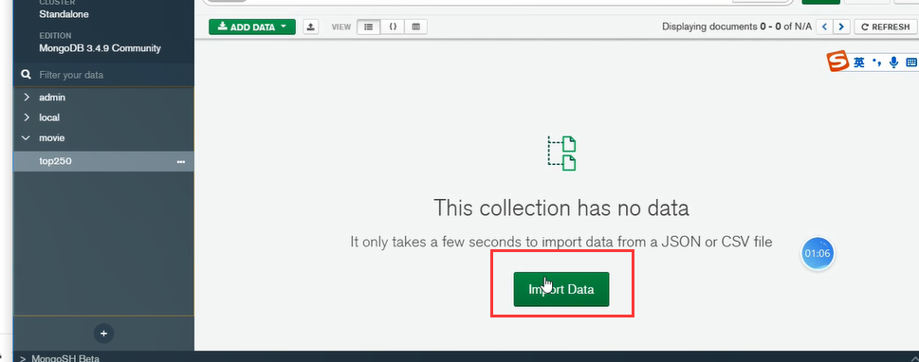Click 'This collection has no data' heading
The height and width of the screenshot is (362, 919).
click(561, 208)
